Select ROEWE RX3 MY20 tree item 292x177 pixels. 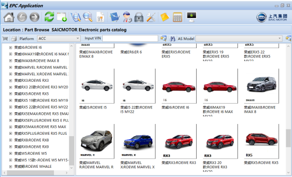click(41, 87)
